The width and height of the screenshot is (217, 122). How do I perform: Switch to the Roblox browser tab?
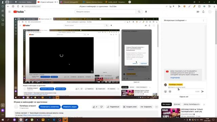point(25,2)
